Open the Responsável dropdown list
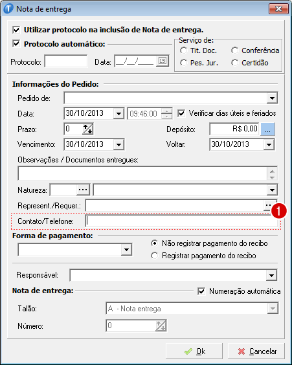This screenshot has width=292, height=365. pyautogui.click(x=271, y=276)
